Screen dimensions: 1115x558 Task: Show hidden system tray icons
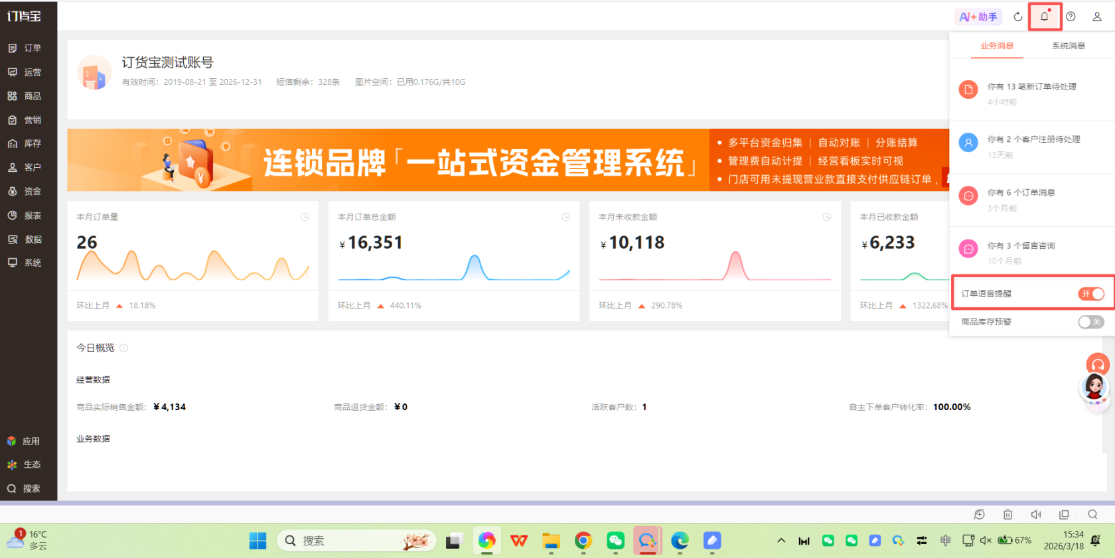point(781,541)
